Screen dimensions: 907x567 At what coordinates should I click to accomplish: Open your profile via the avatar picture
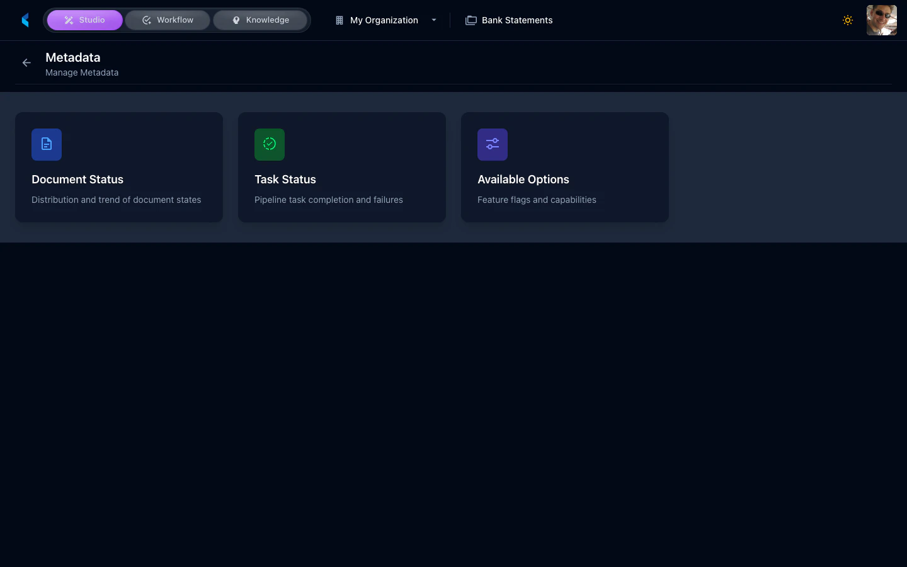[881, 20]
